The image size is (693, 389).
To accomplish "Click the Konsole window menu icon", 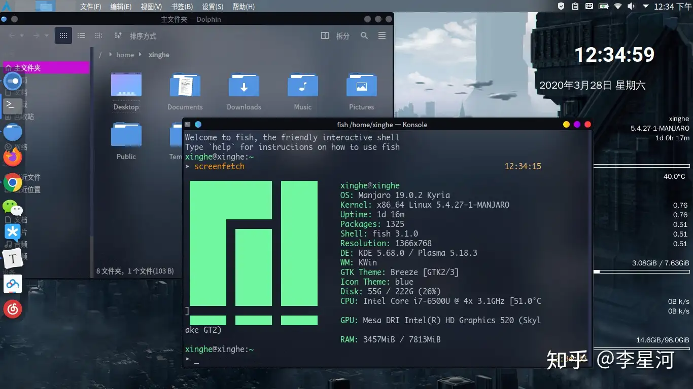I will pyautogui.click(x=188, y=124).
